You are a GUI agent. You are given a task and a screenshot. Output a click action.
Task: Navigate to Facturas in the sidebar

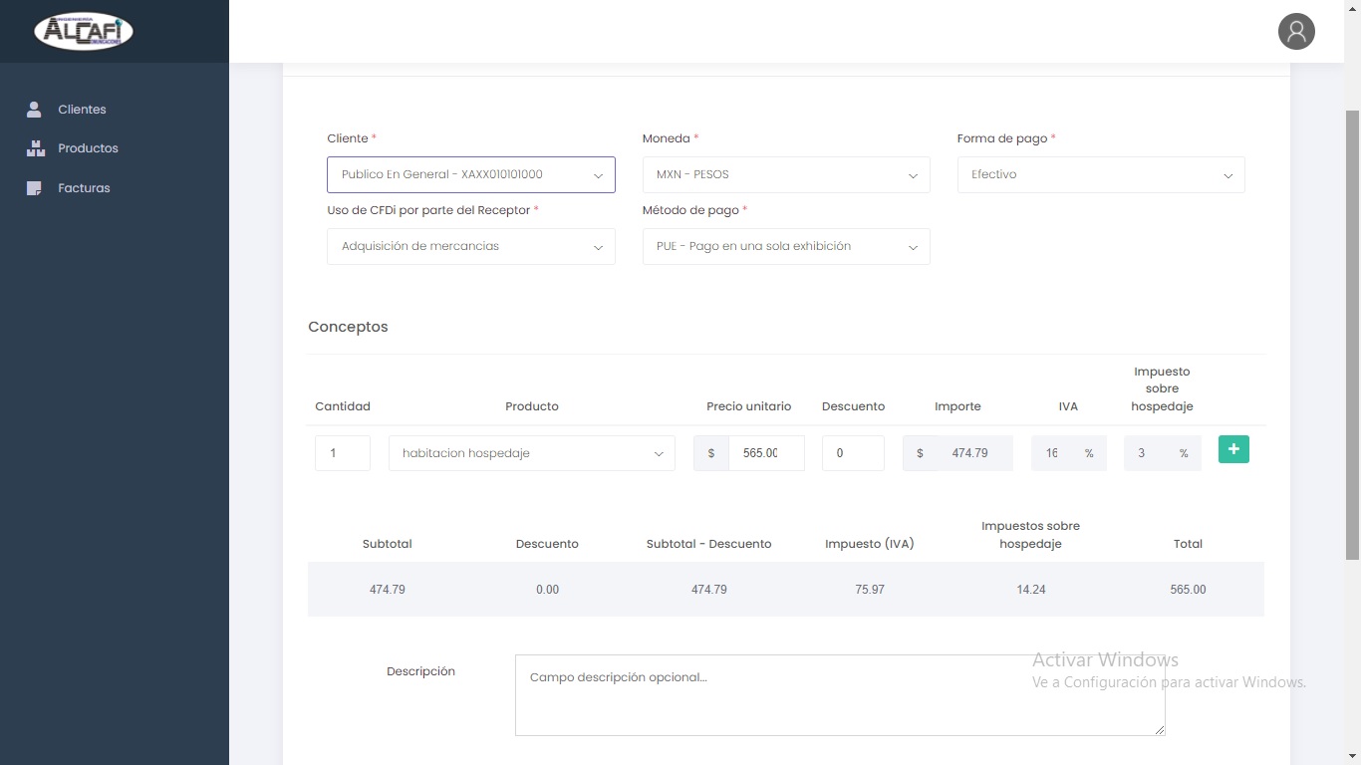(x=84, y=188)
